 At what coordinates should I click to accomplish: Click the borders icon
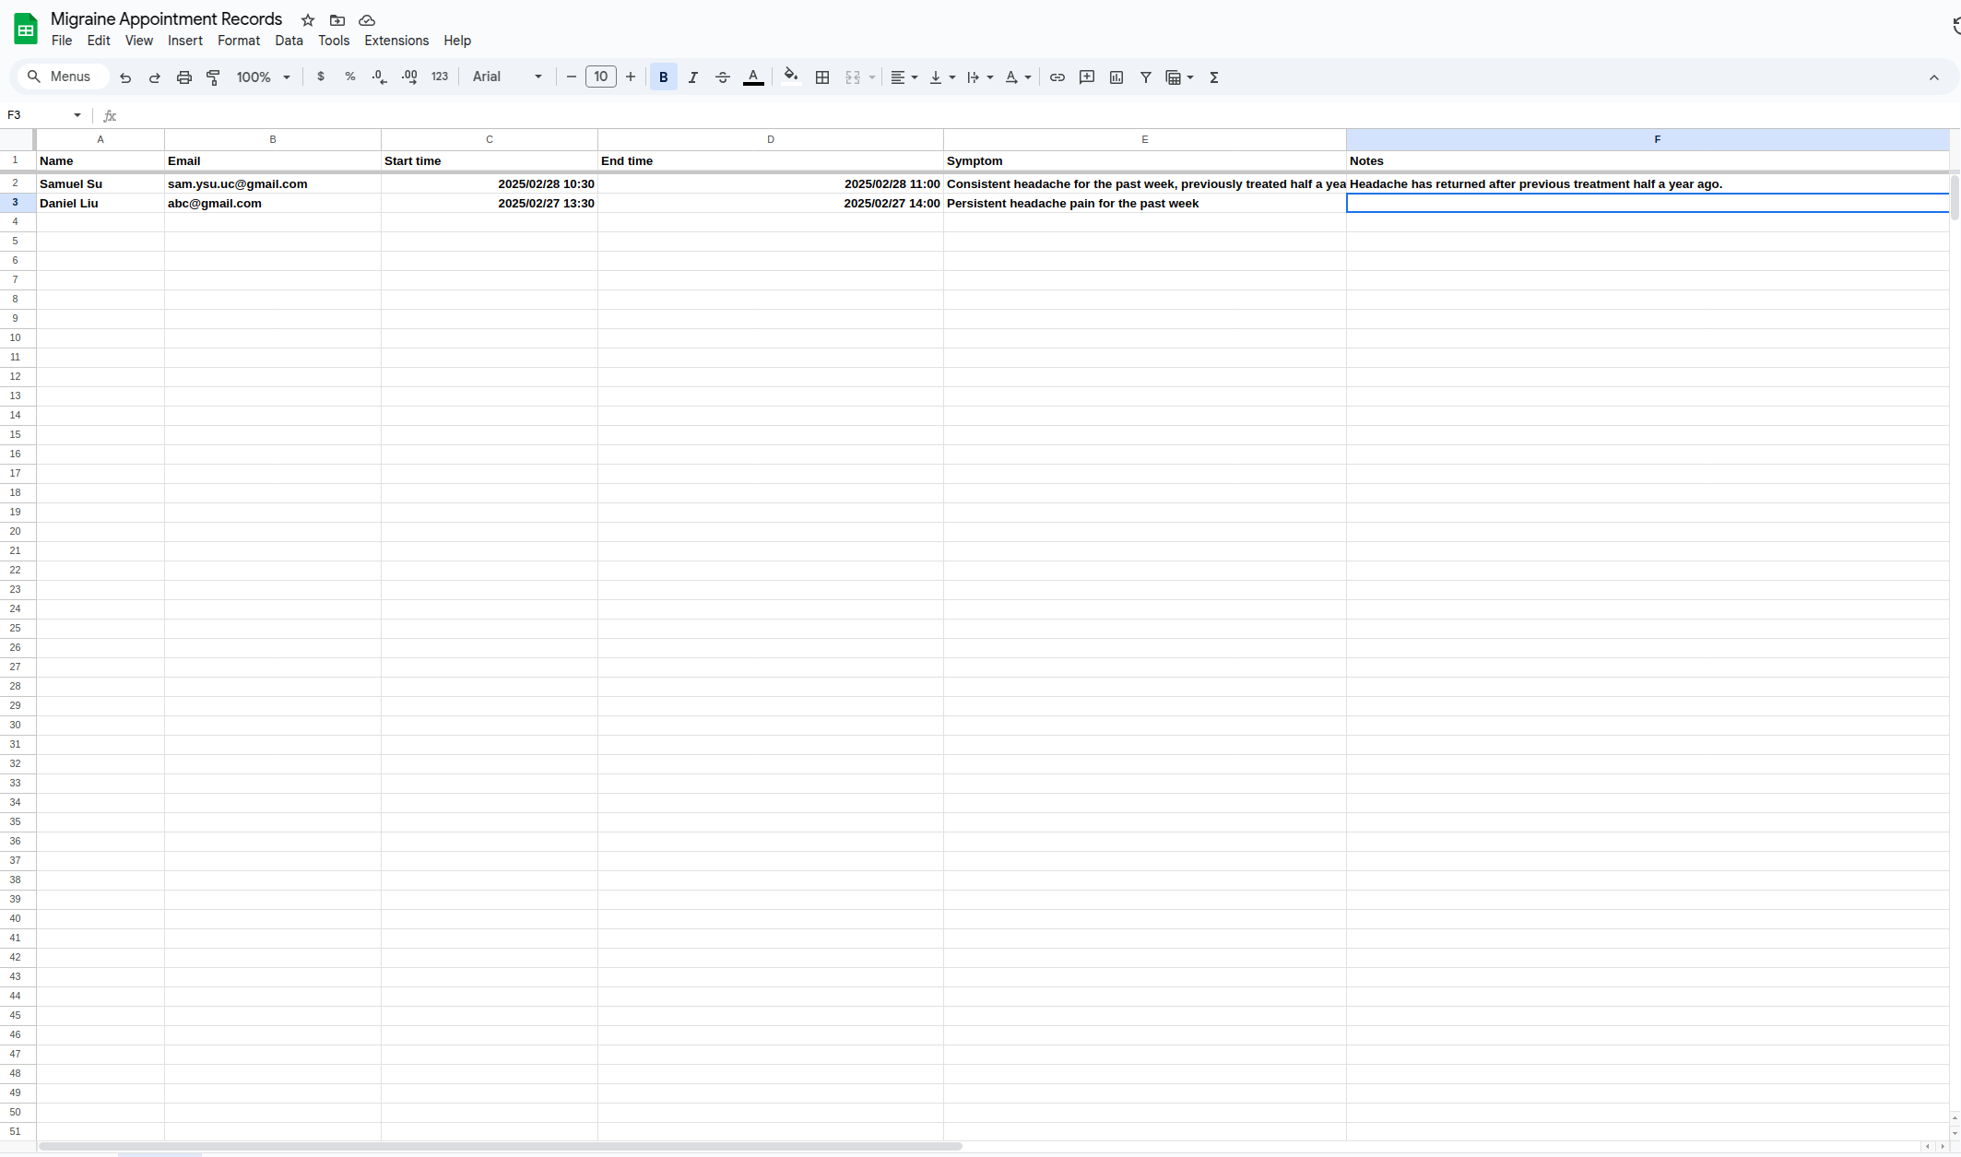pyautogui.click(x=822, y=77)
